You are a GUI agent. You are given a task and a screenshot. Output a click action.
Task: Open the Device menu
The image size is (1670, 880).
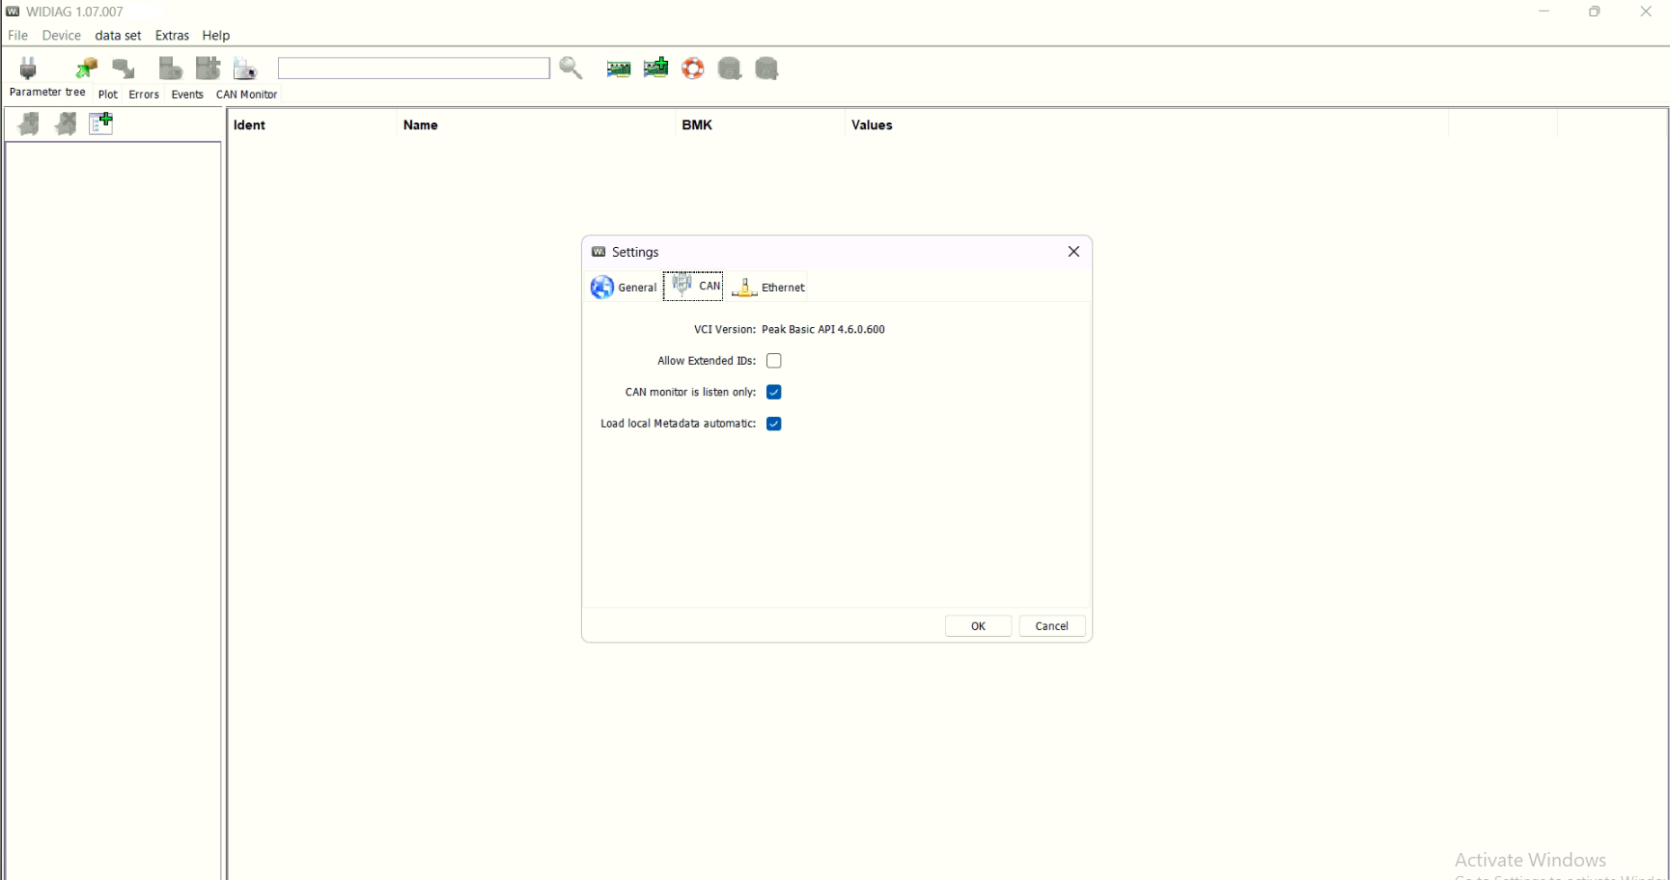61,35
